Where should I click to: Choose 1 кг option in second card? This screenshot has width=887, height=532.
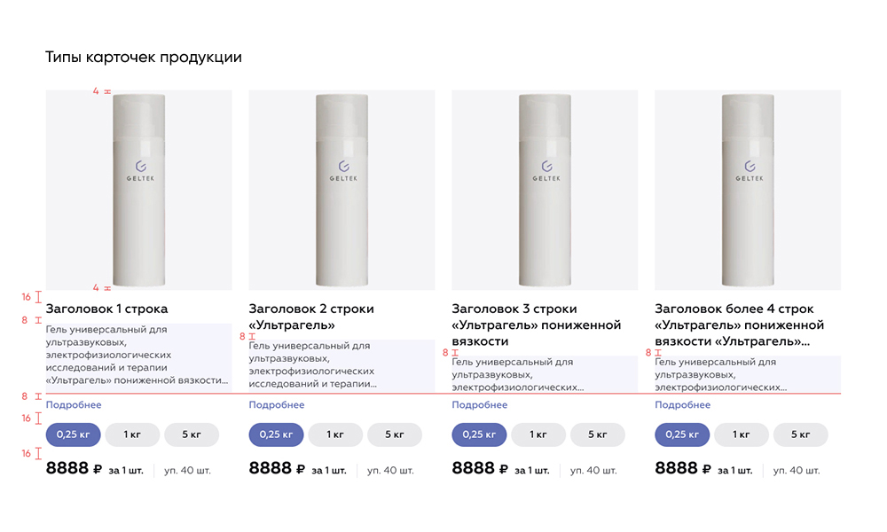[x=335, y=434]
